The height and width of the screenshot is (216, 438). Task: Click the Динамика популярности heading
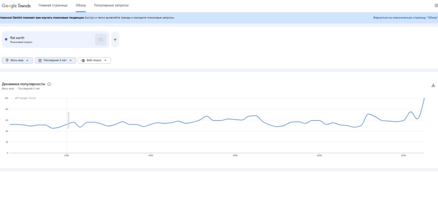click(x=24, y=84)
